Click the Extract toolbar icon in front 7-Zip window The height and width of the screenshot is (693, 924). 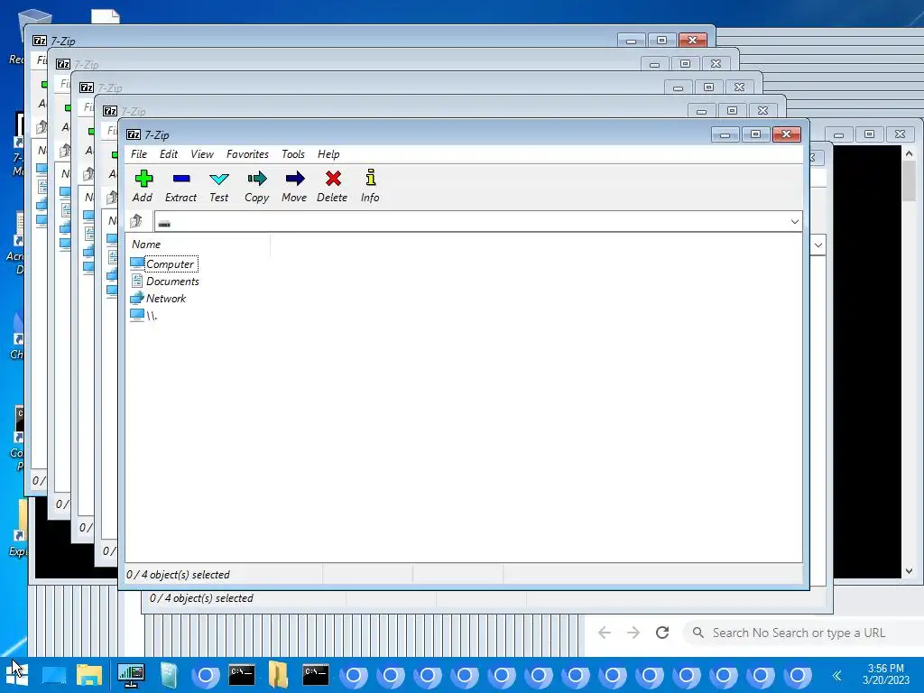pos(180,179)
